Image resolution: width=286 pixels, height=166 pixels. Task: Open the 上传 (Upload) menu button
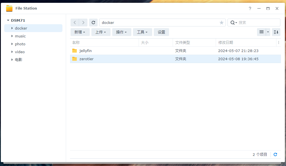[101, 32]
